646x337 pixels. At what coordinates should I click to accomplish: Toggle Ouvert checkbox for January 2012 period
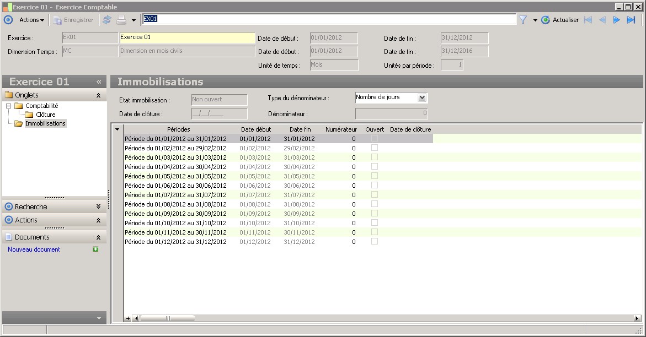pyautogui.click(x=375, y=139)
